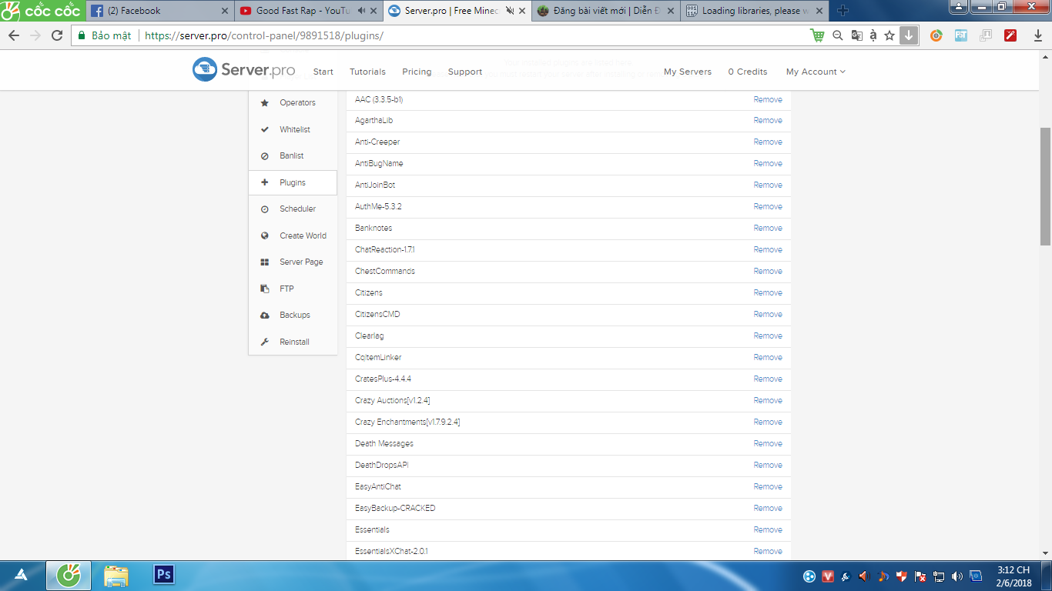Image resolution: width=1052 pixels, height=591 pixels.
Task: Click the Banlist ban-circle icon
Action: point(265,155)
